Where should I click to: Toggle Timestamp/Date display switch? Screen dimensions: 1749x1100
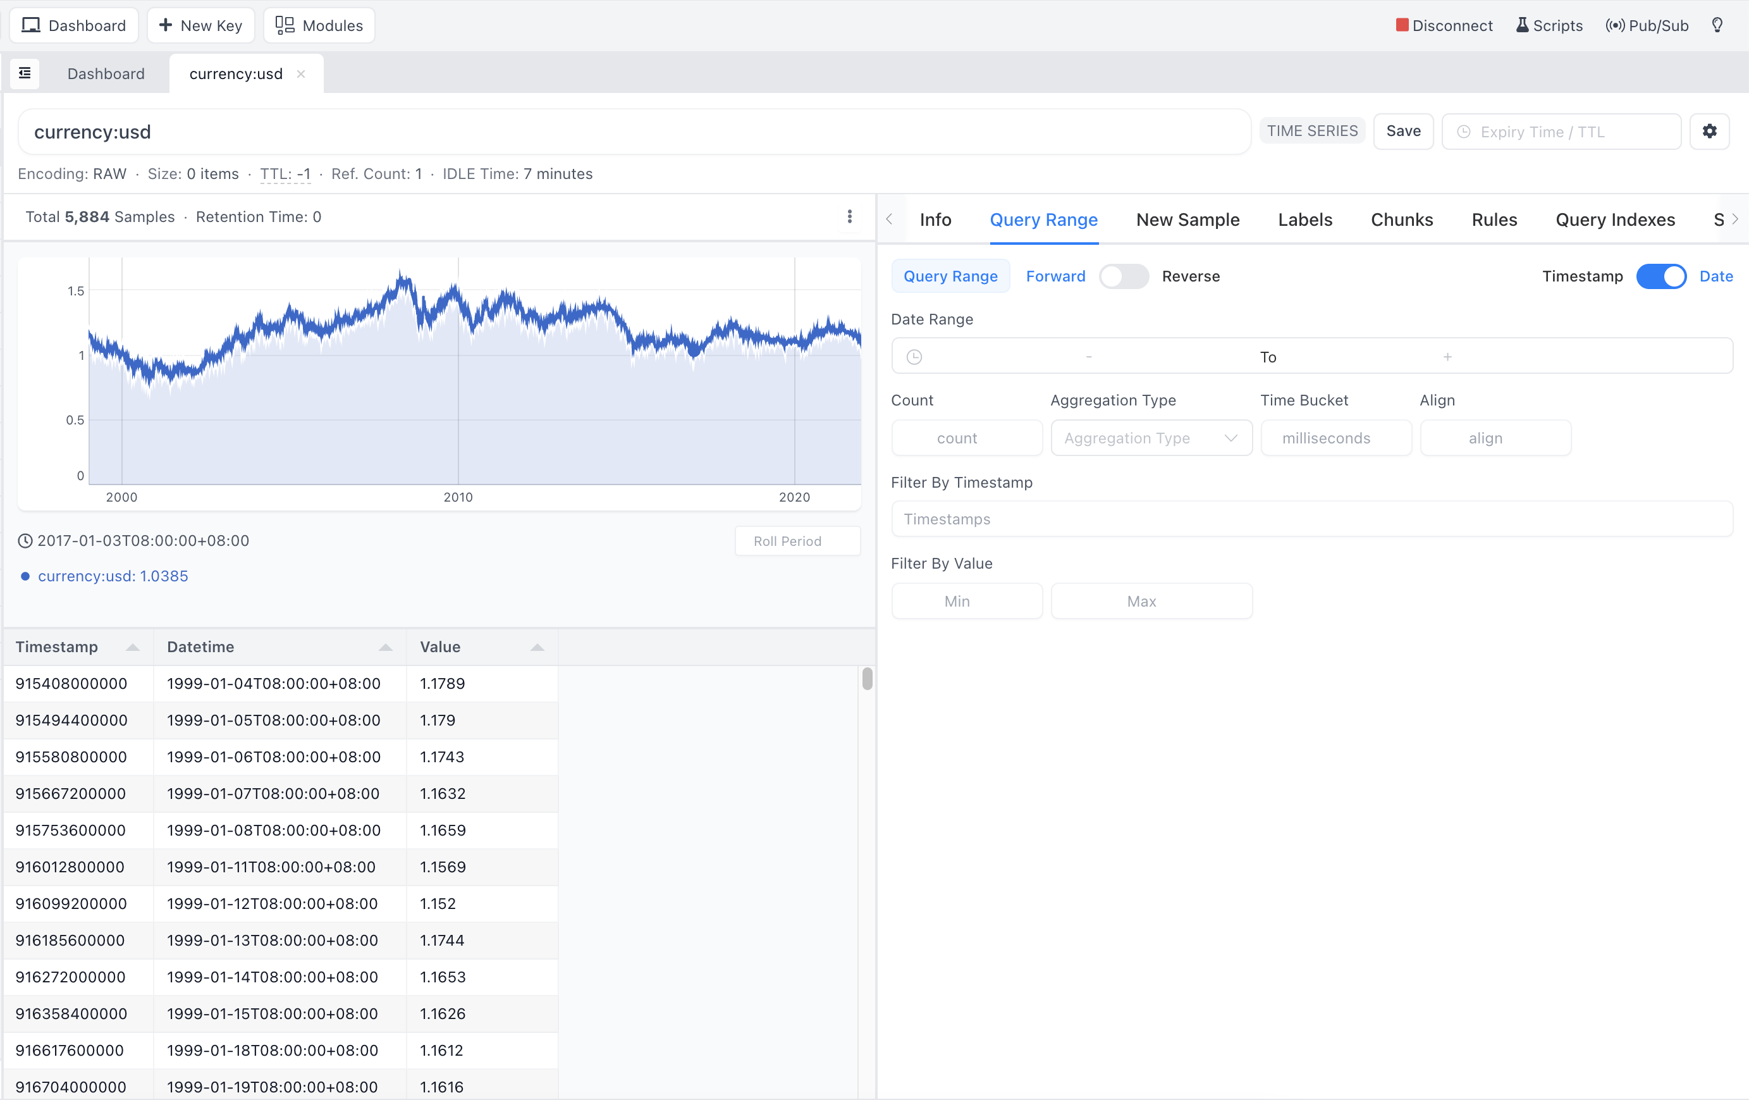pos(1660,276)
